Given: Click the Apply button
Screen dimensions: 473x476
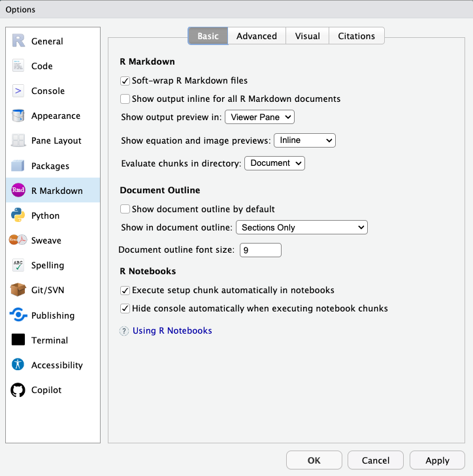Looking at the screenshot, I should [437, 460].
